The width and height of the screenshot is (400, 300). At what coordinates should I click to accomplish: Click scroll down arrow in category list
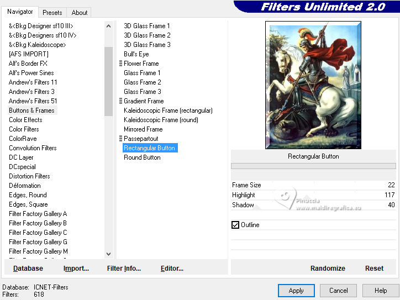click(x=108, y=254)
